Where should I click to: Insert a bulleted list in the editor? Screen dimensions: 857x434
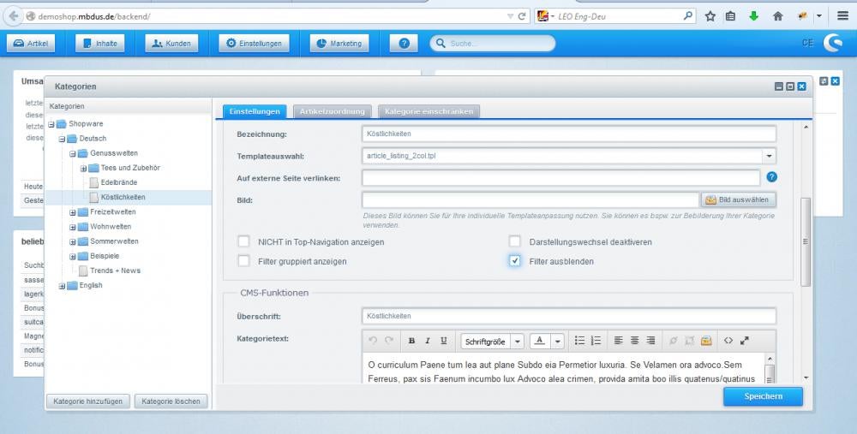tap(580, 341)
